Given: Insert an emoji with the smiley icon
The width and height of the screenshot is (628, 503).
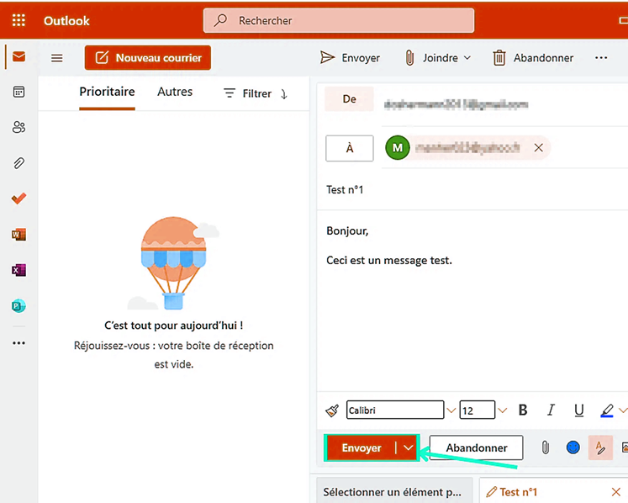Looking at the screenshot, I should (573, 447).
